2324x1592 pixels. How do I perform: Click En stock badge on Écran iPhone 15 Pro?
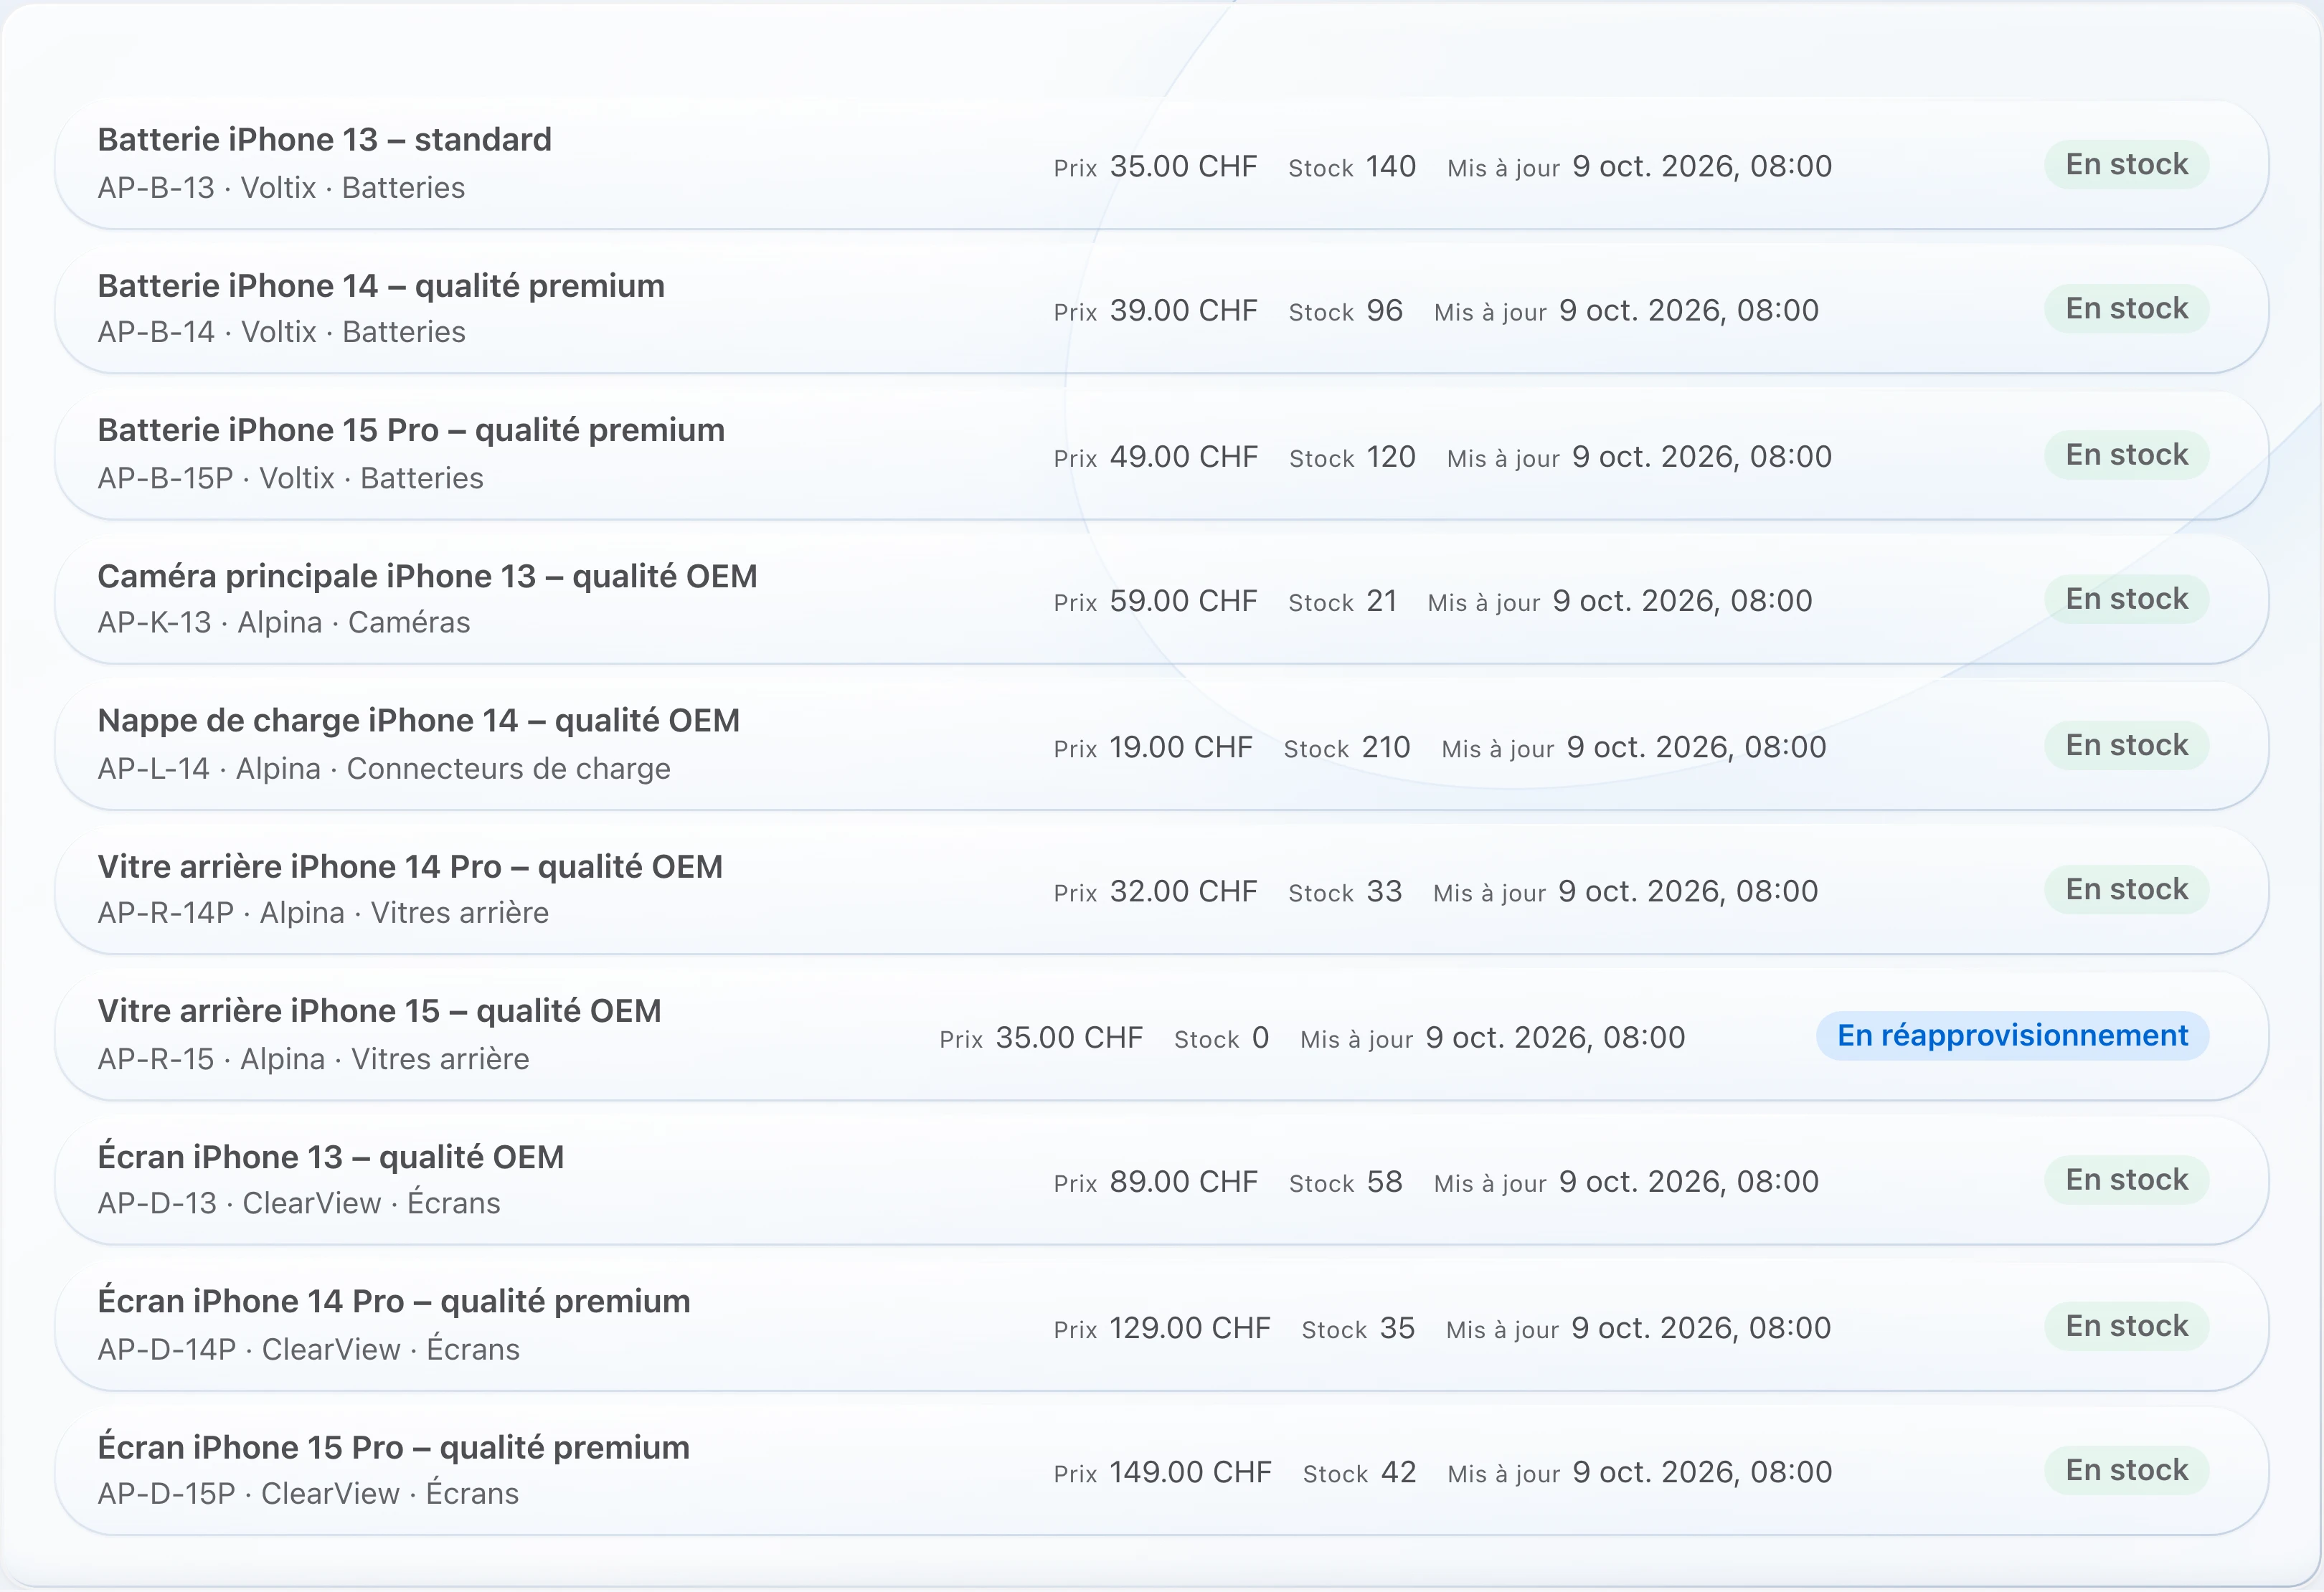click(2127, 1470)
